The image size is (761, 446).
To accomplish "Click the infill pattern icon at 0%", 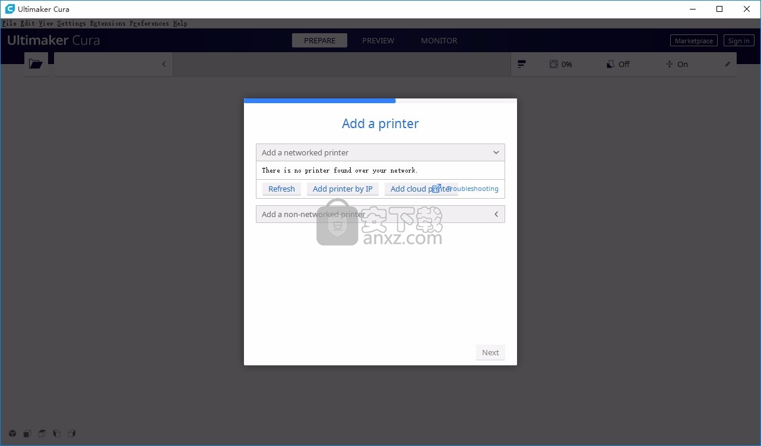I will tap(553, 64).
